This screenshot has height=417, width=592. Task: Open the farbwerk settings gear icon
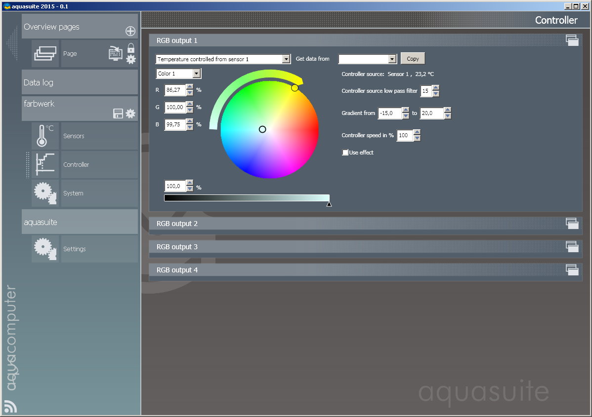coord(130,114)
